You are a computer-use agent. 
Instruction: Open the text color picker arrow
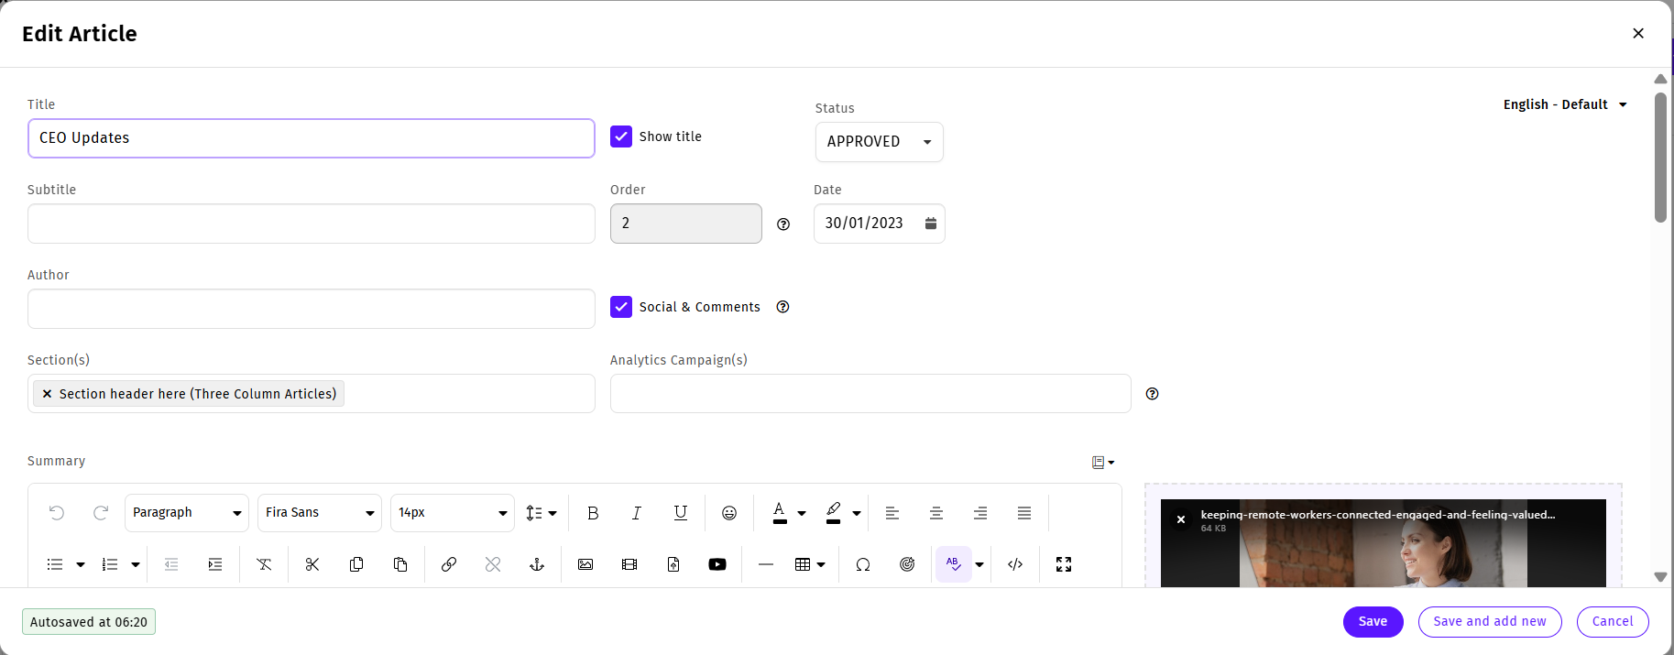802,514
